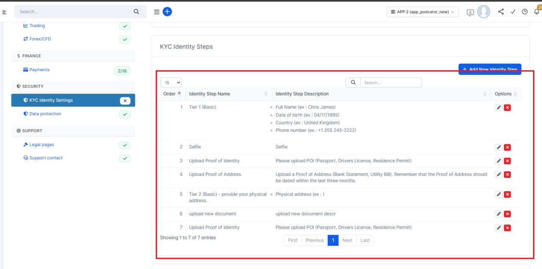Viewport: 542px width, 269px height.
Task: Open the APP 2 application selector dropdown
Action: pyautogui.click(x=423, y=12)
